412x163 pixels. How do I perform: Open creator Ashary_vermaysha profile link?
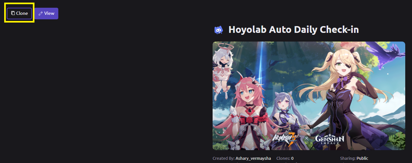(x=253, y=158)
